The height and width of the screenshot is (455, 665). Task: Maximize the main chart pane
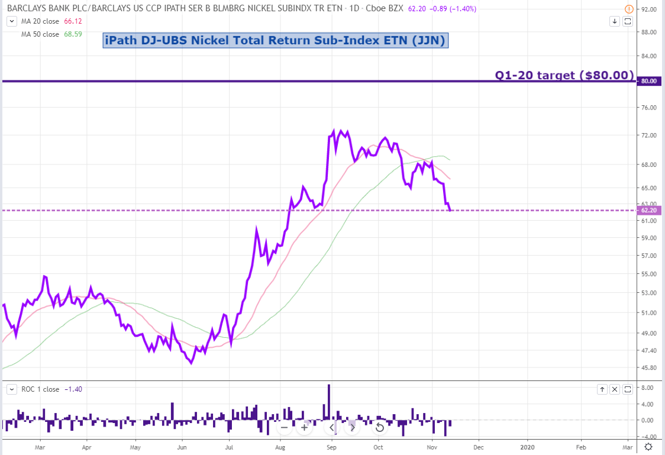point(628,21)
